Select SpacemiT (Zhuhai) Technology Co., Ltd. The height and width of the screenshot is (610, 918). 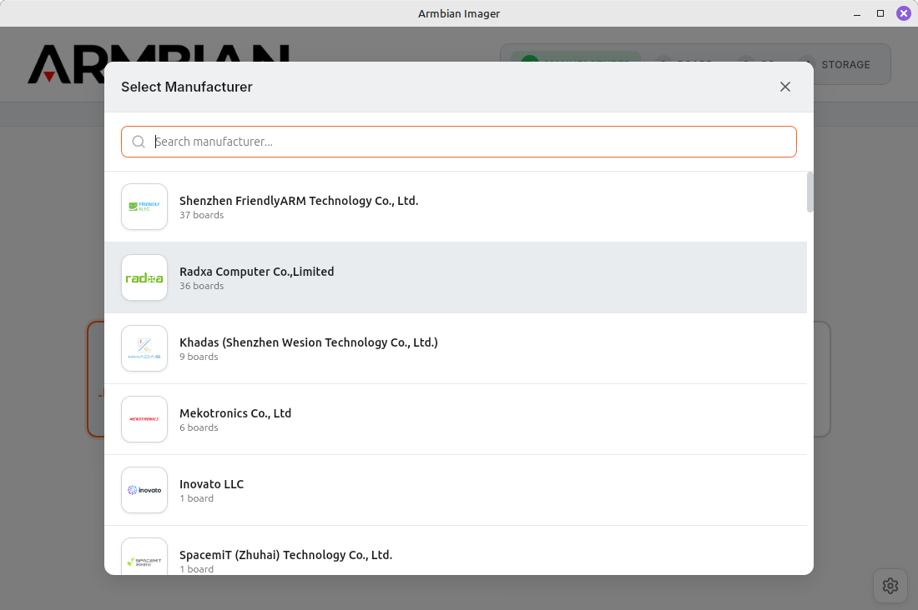click(285, 555)
